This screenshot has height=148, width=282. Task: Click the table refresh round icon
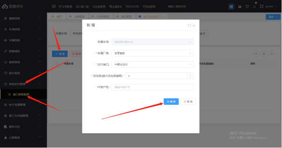(x=256, y=54)
